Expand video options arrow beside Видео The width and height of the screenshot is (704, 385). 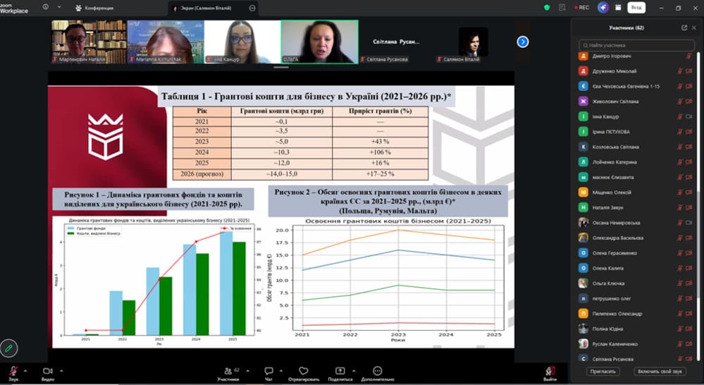pyautogui.click(x=61, y=370)
